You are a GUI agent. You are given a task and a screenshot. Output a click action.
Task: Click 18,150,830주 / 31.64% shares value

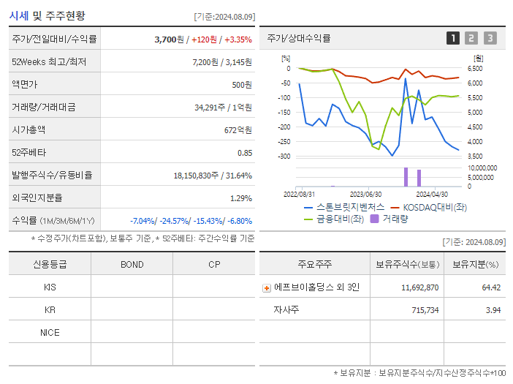pos(213,176)
